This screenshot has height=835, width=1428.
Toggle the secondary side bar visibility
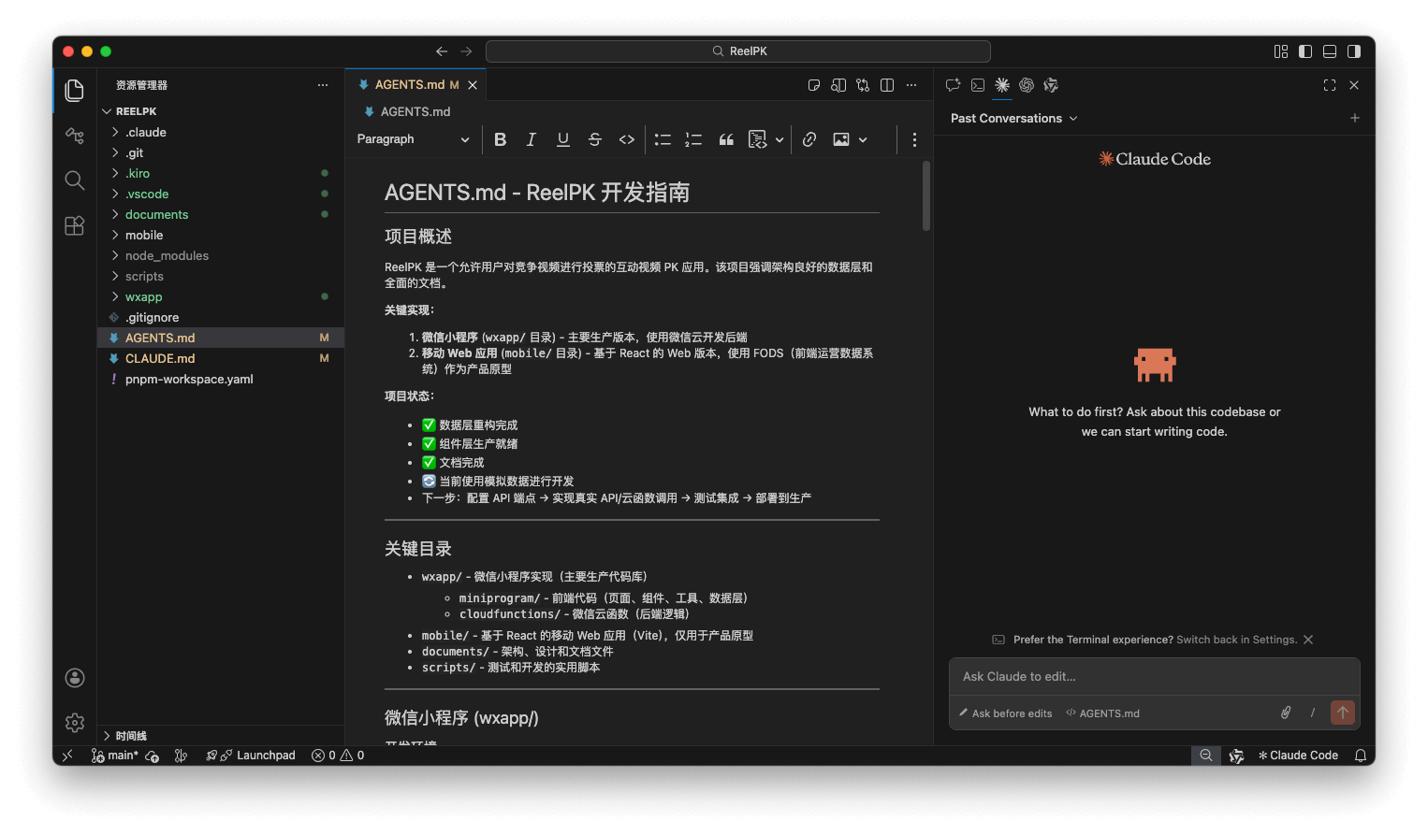pyautogui.click(x=1354, y=51)
